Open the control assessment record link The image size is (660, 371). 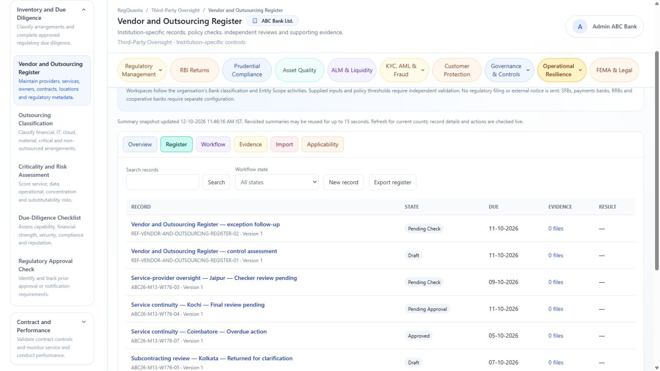click(204, 251)
